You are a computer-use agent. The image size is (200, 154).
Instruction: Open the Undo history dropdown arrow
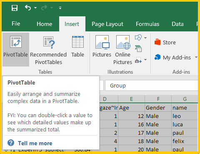(x=35, y=8)
